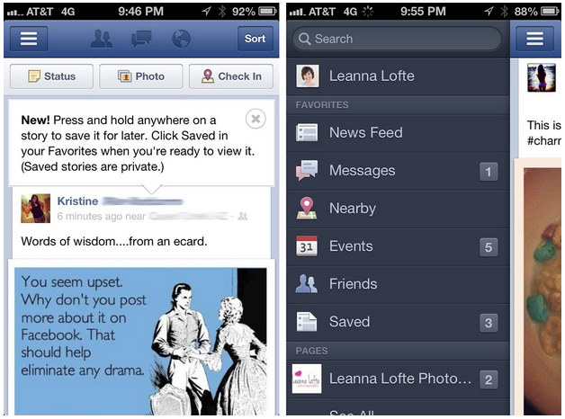565x419 pixels.
Task: Tap the notifications globe icon
Action: coord(181,39)
